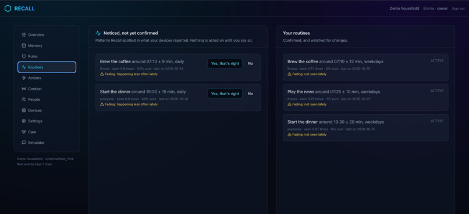Click the Care heart icon in sidebar
469x214 pixels.
(x=24, y=132)
